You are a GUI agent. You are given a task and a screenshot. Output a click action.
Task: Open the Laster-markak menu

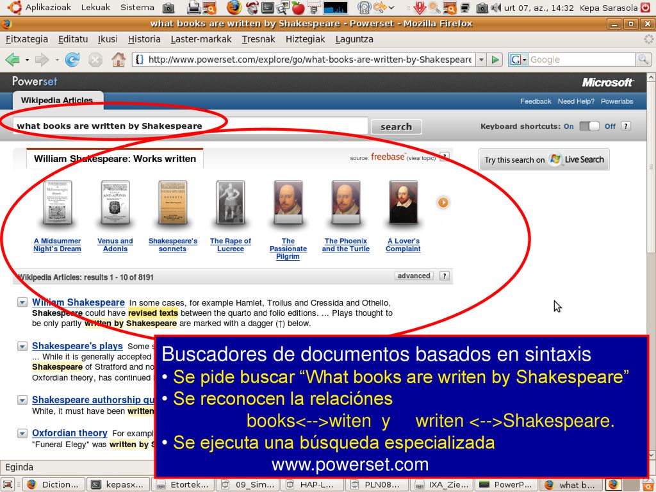tap(201, 39)
